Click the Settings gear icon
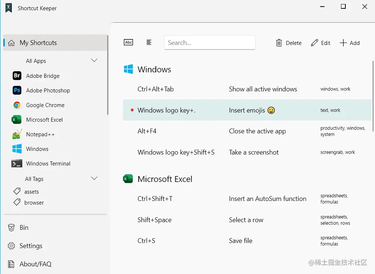Viewport: 375px width, 274px height. [11, 246]
